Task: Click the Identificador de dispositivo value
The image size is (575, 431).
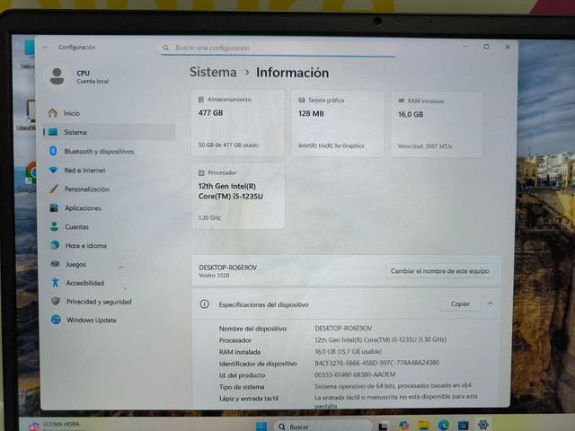Action: point(376,363)
